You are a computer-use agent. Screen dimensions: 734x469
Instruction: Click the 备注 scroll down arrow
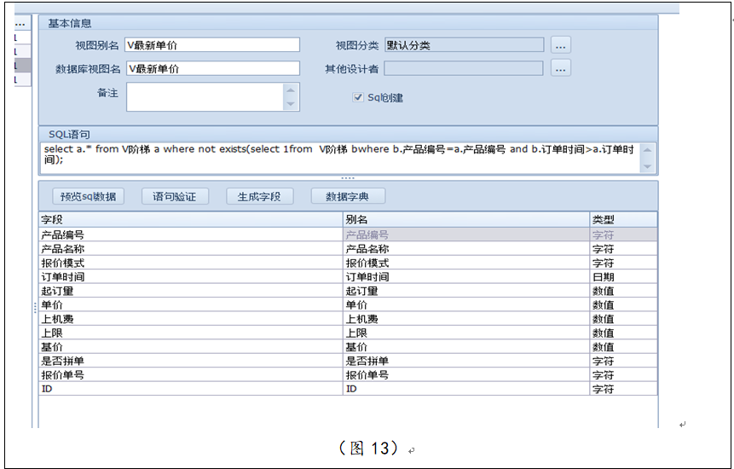click(x=292, y=104)
